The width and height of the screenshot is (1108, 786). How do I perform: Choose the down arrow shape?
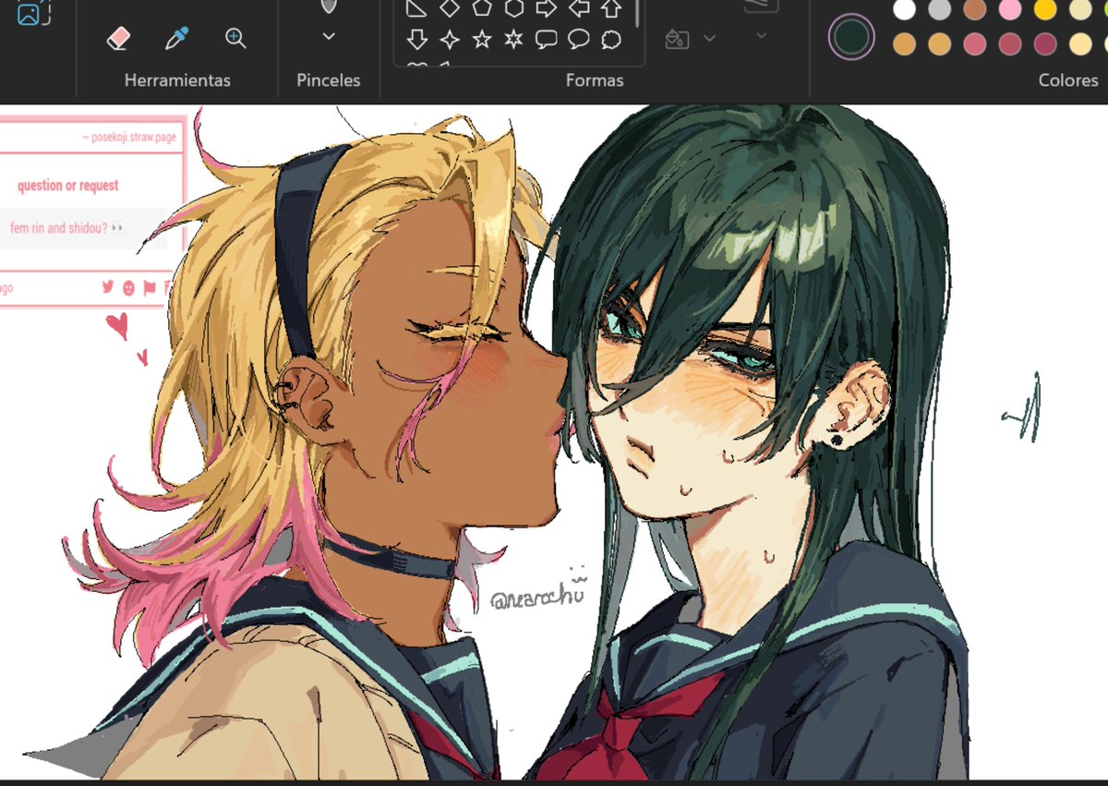click(x=417, y=40)
